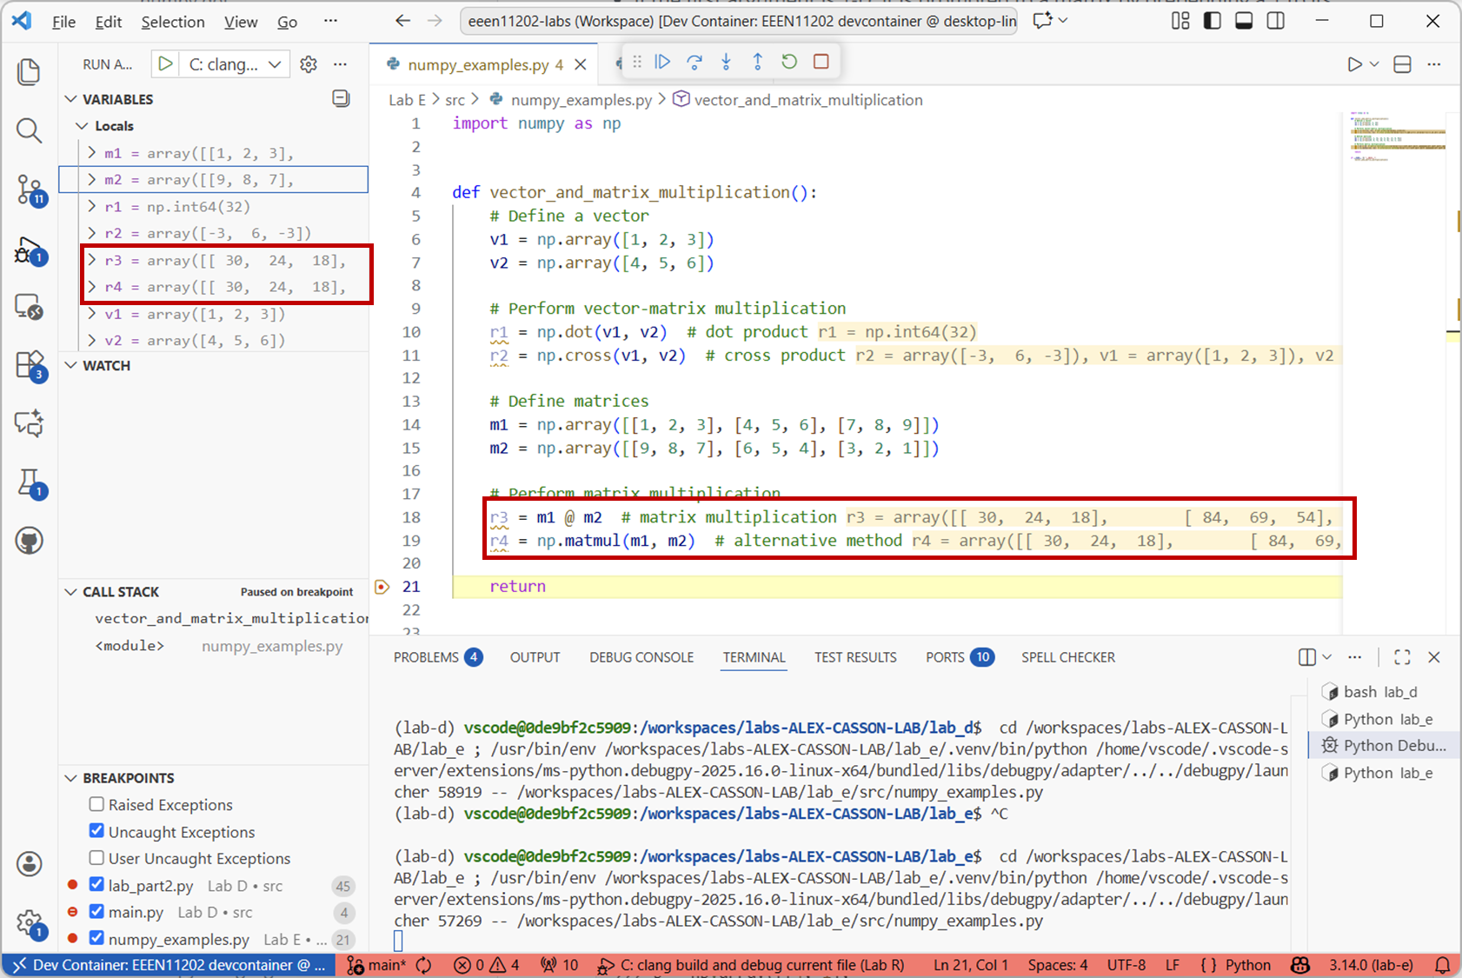The width and height of the screenshot is (1462, 978).
Task: Switch to the DEBUG CONSOLE tab
Action: coord(641,657)
